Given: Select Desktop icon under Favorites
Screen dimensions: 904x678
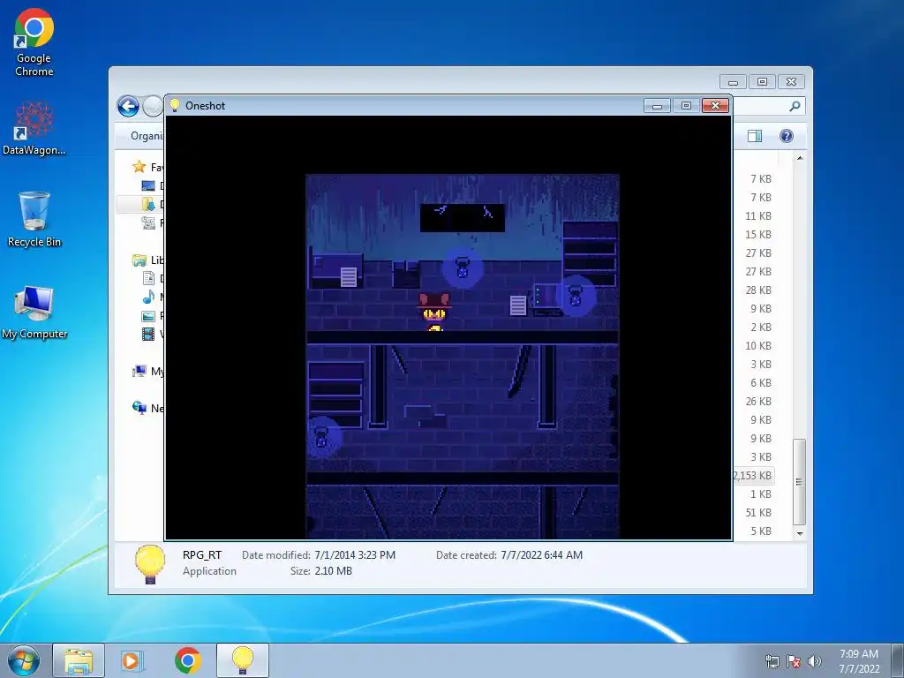Looking at the screenshot, I should click(148, 185).
